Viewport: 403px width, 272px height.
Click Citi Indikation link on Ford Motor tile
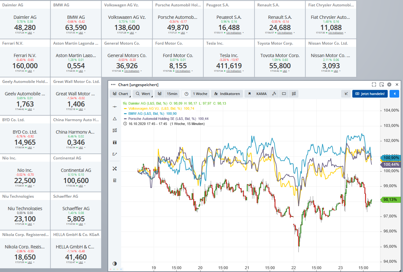pos(183,71)
